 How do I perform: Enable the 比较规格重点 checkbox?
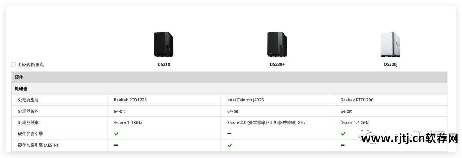pos(14,64)
